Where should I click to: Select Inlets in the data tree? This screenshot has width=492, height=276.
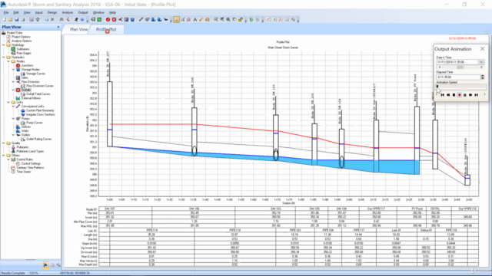pos(25,77)
